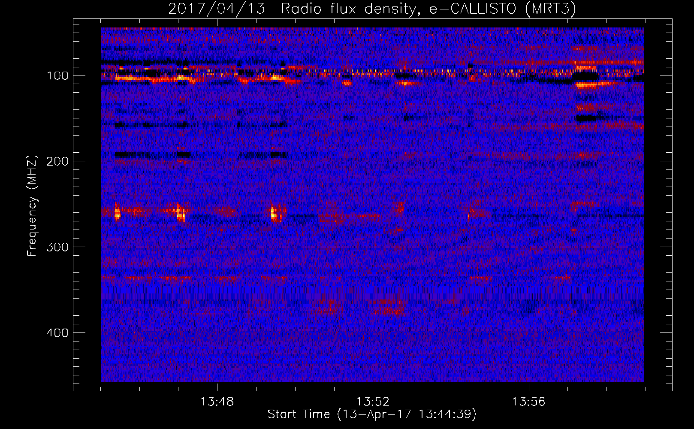Click the 'Start Time (13-Apr-17 13:44:39)' label
The width and height of the screenshot is (694, 429).
[372, 414]
